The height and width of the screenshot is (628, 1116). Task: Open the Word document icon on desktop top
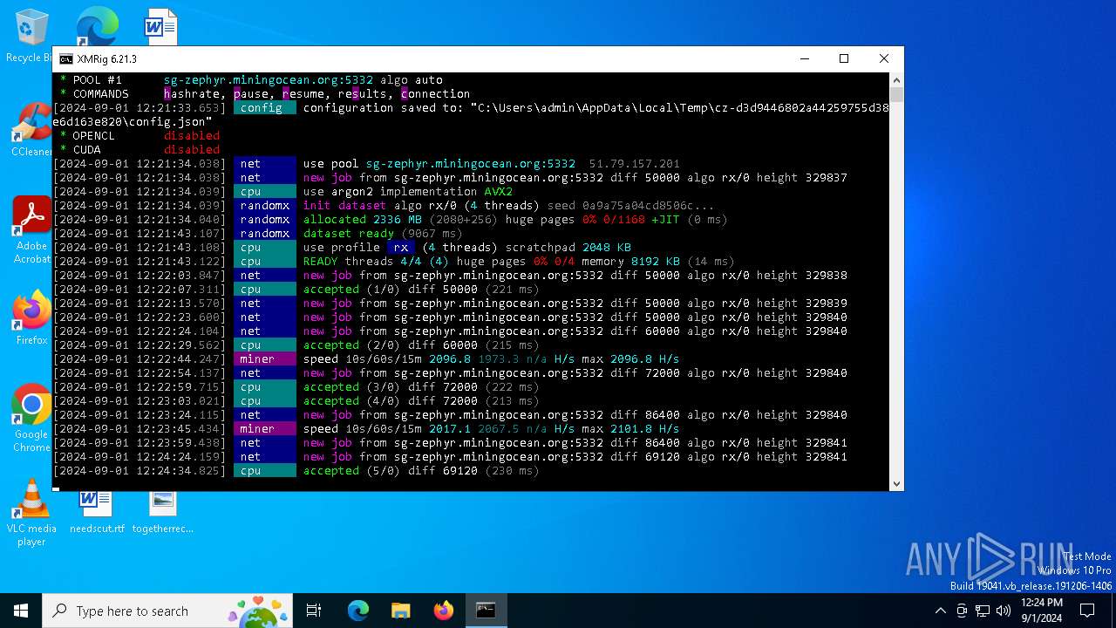pyautogui.click(x=161, y=26)
